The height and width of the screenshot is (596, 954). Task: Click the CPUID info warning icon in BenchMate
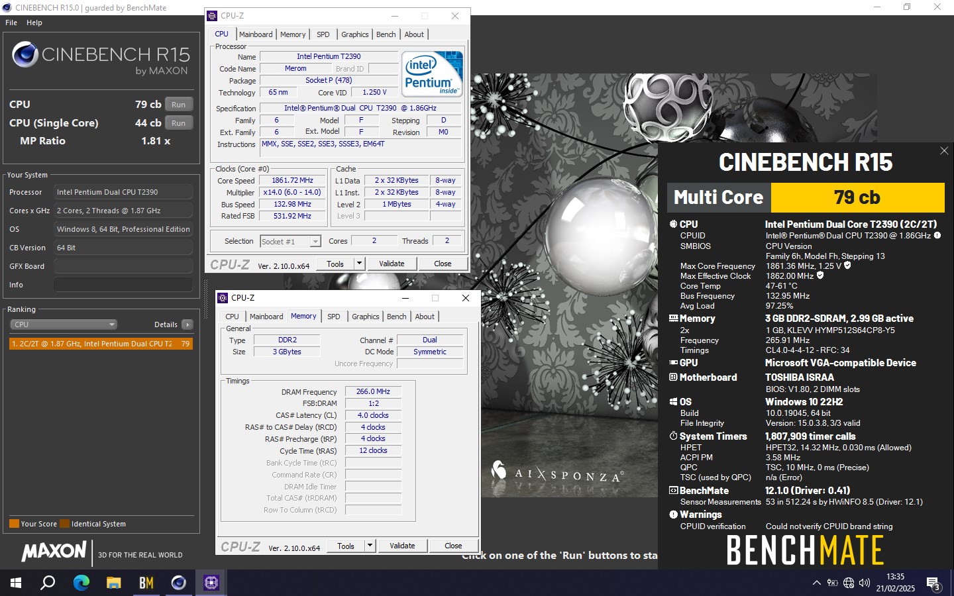tap(937, 235)
